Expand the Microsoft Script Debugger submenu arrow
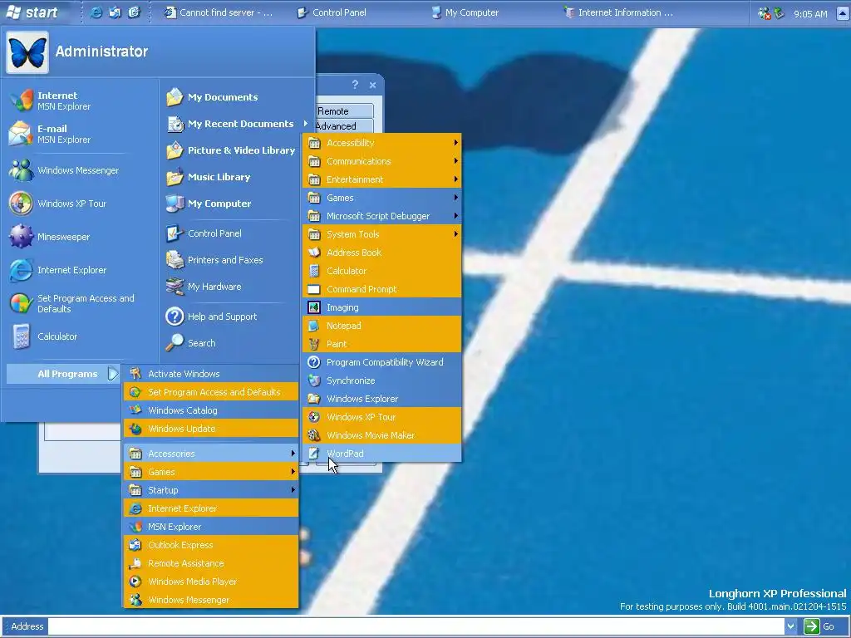 pyautogui.click(x=456, y=216)
